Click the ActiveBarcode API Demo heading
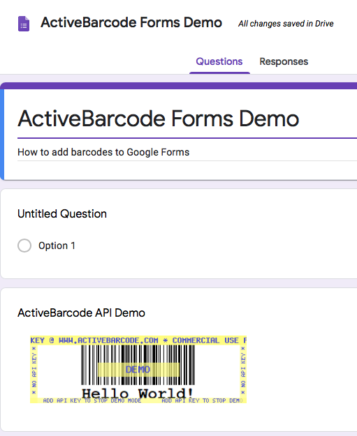 click(x=81, y=313)
